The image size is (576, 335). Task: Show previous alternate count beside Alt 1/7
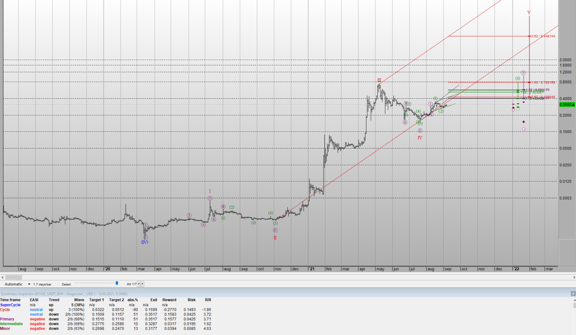pyautogui.click(x=139, y=284)
